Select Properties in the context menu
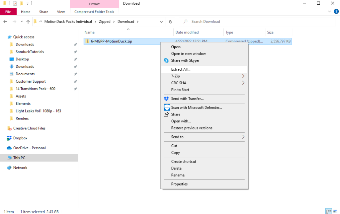Image resolution: width=340 pixels, height=214 pixels. point(179,184)
